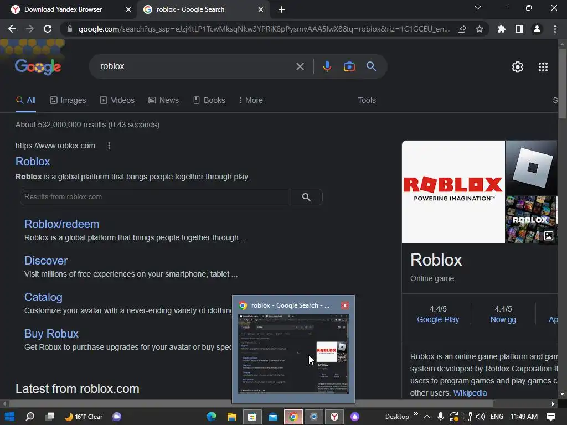This screenshot has height=425, width=567.
Task: Click the horizontal page scrollbar thumb
Action: (x=251, y=403)
